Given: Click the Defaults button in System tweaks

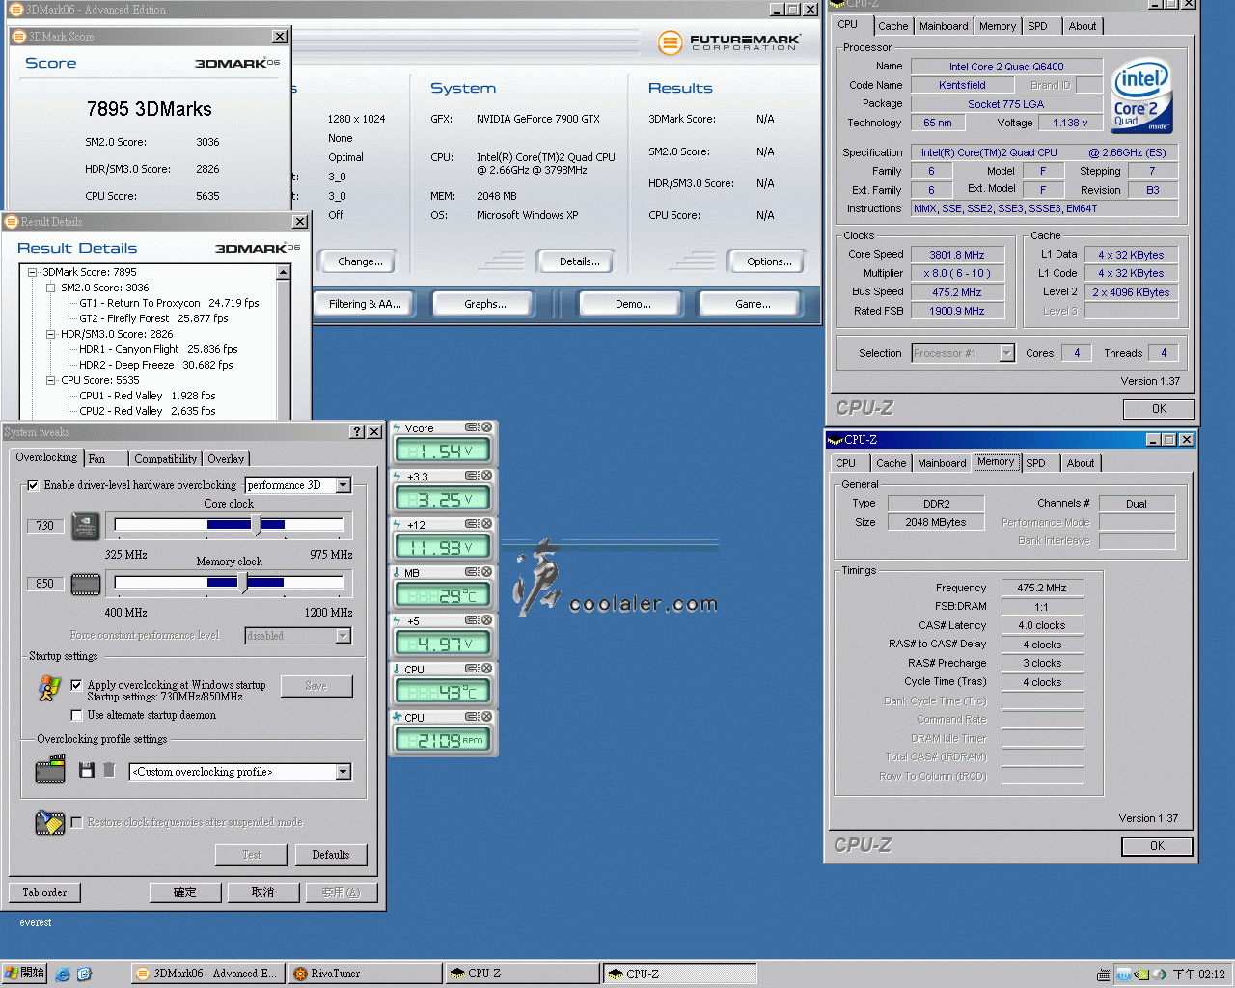Looking at the screenshot, I should (x=331, y=855).
